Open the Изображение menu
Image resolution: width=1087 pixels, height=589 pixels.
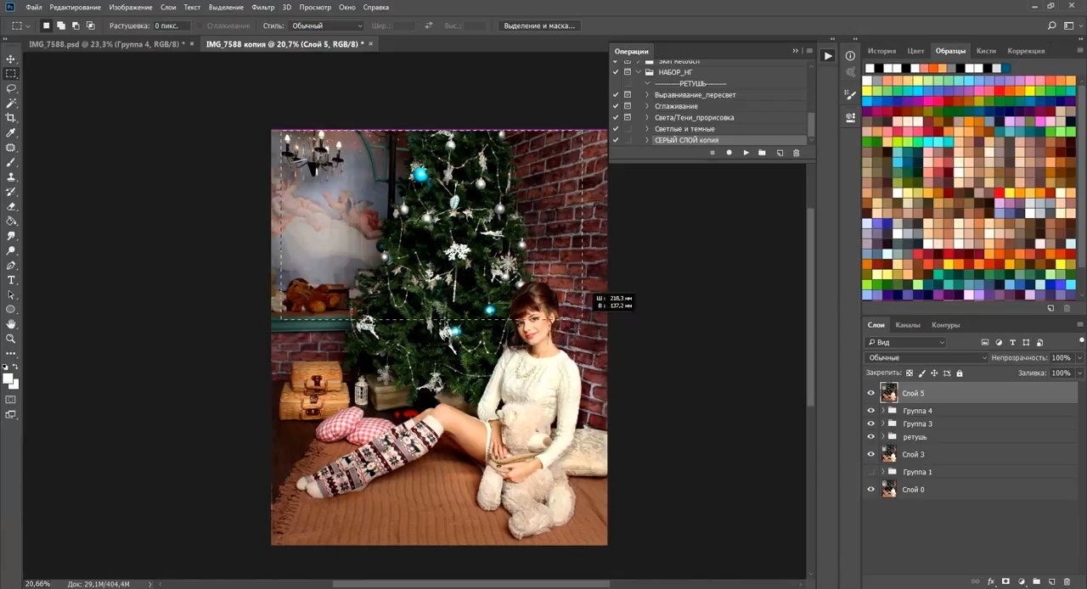[x=130, y=7]
